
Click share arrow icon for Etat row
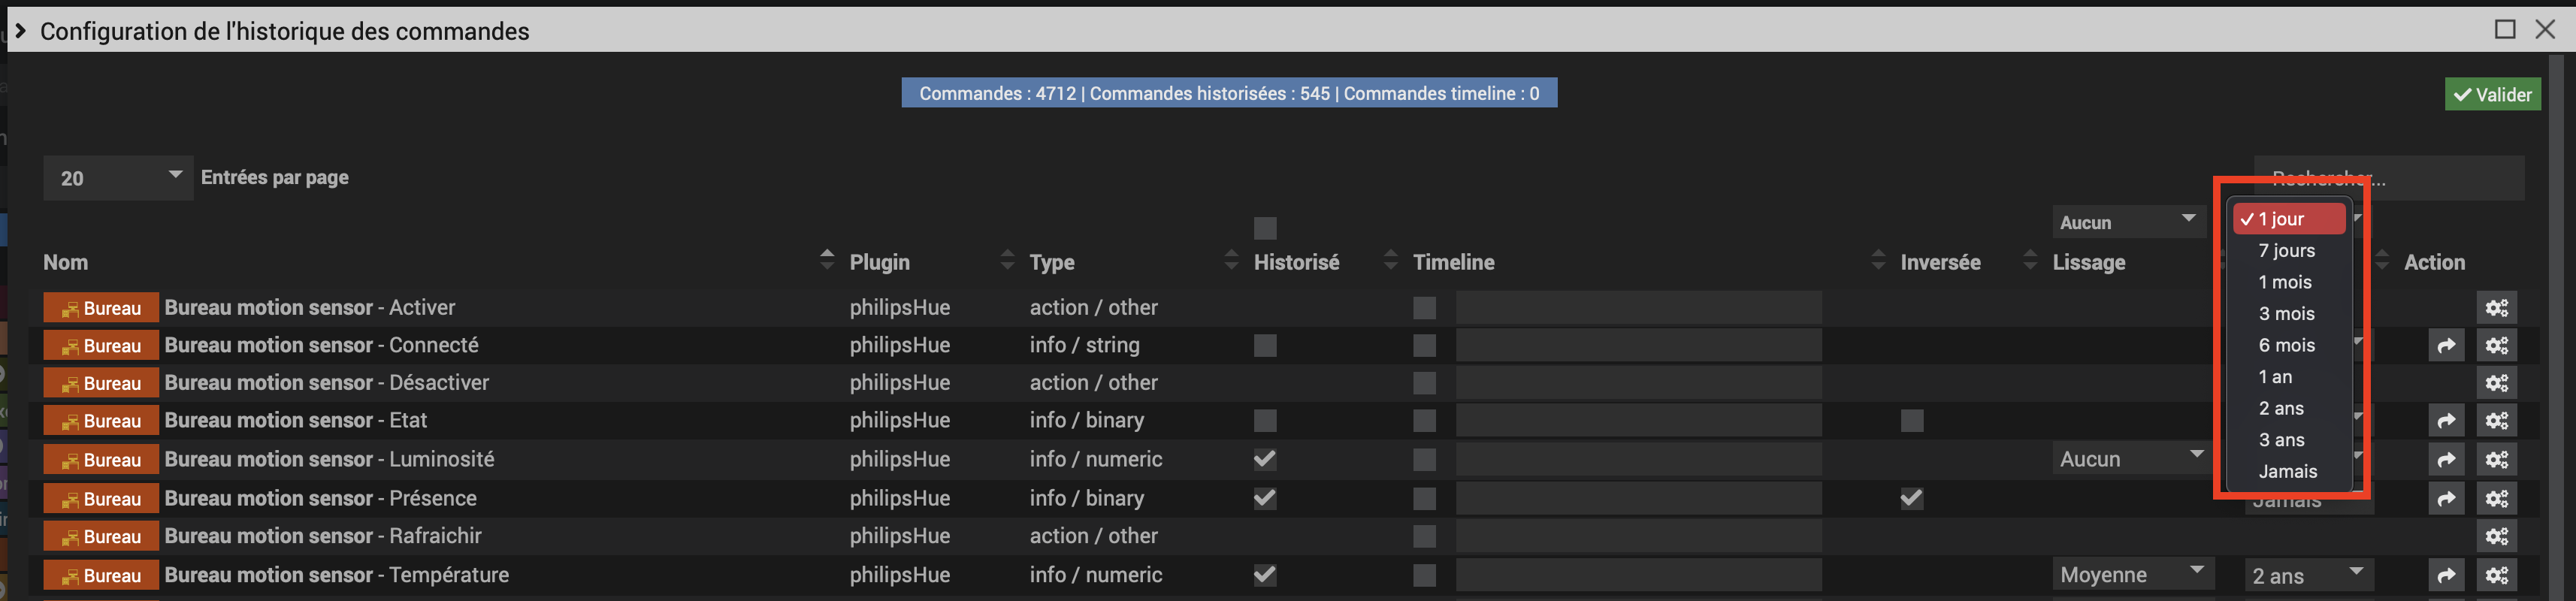coord(2446,421)
